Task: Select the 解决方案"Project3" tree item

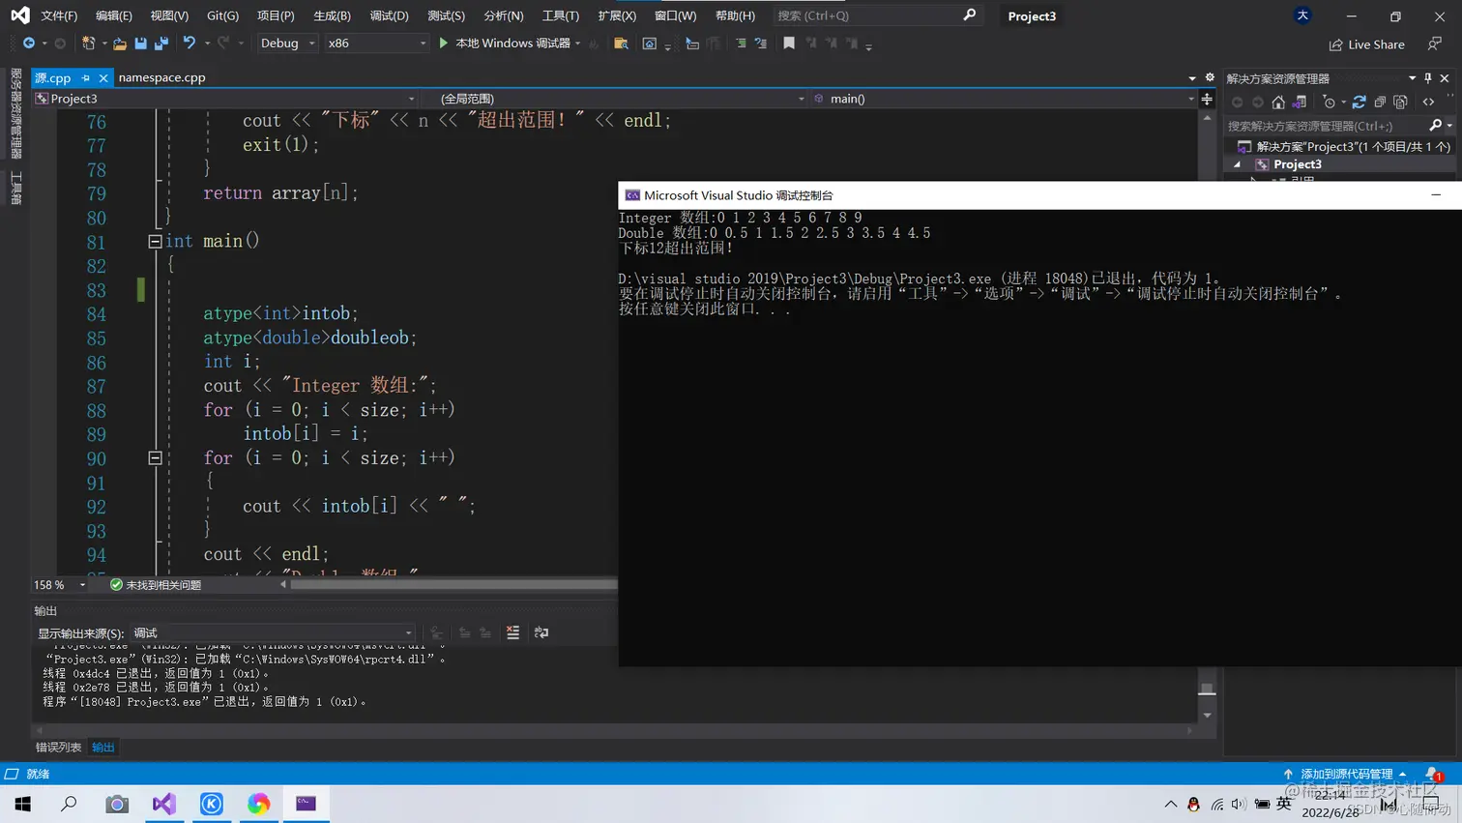Action: [x=1344, y=147]
